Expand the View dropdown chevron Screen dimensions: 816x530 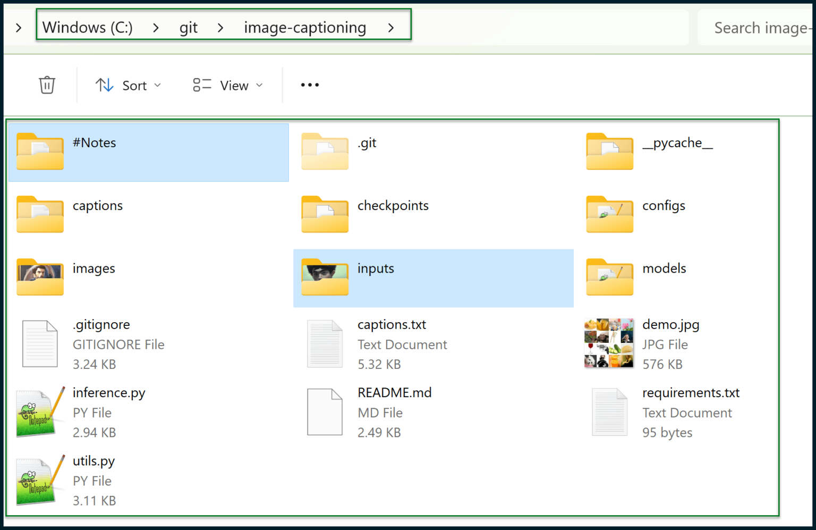pos(260,85)
